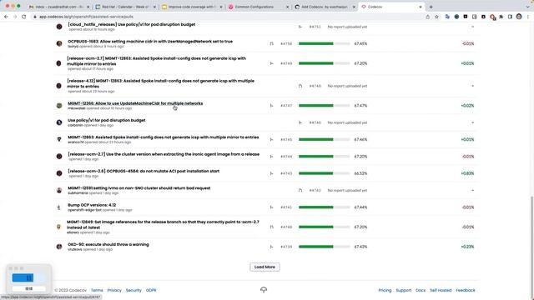
Task: Click the 66.52% coverage value
Action: pyautogui.click(x=360, y=173)
